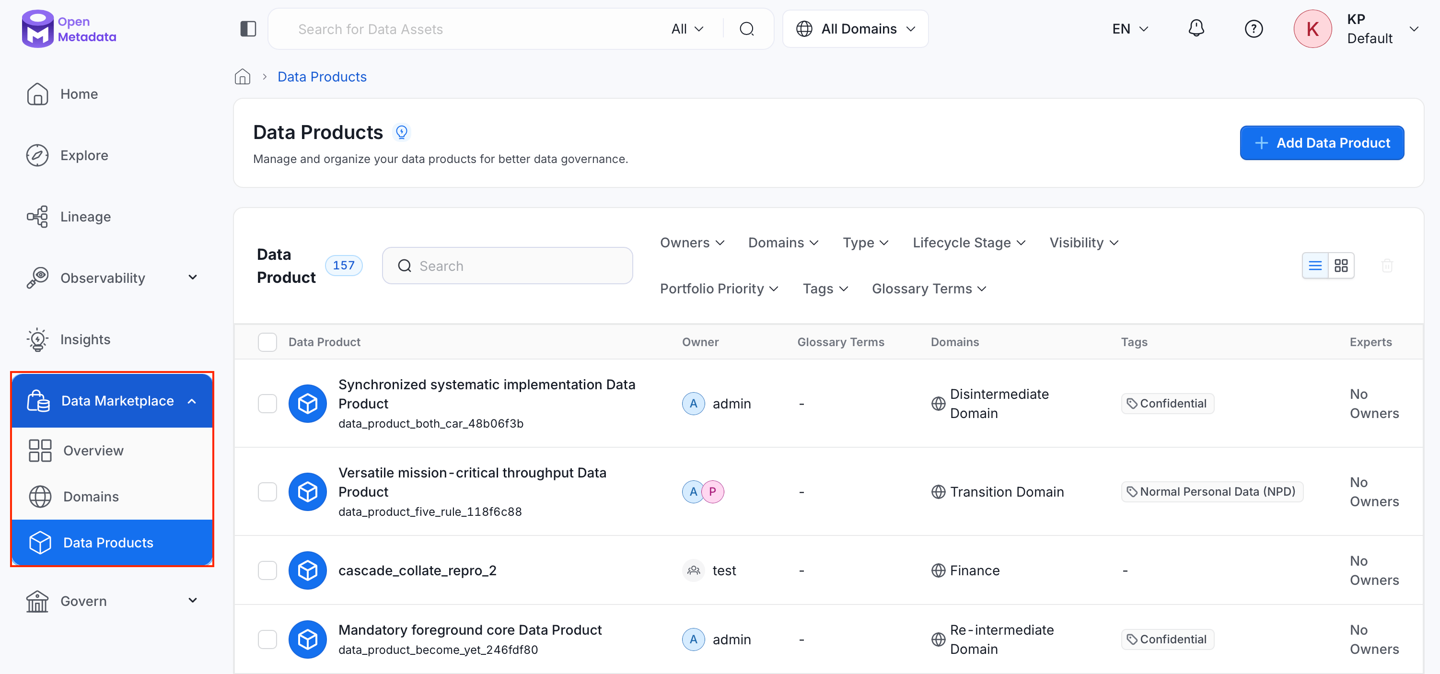
Task: Click admin avatar in Synchronized systematic row
Action: (x=693, y=404)
